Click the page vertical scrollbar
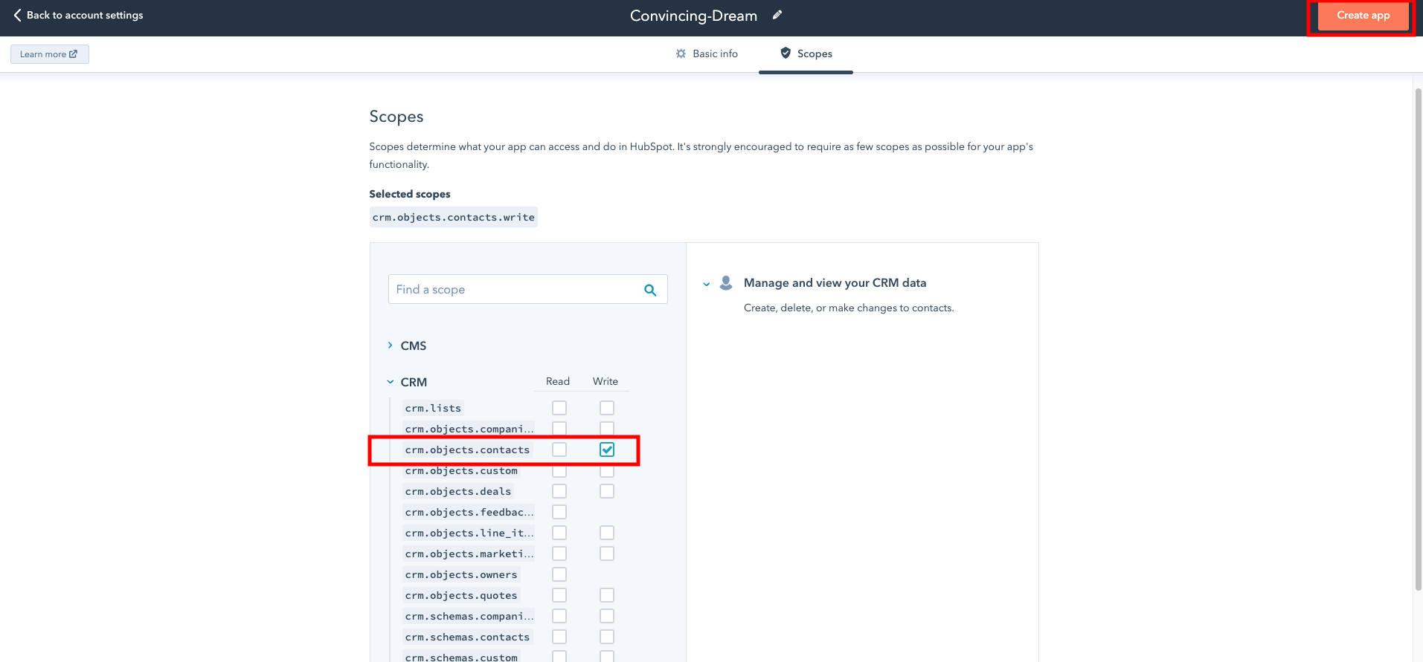This screenshot has width=1423, height=662. [x=1418, y=338]
